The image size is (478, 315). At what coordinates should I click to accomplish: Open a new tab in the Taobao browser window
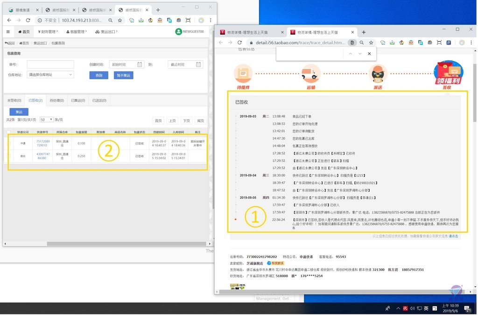click(x=364, y=32)
